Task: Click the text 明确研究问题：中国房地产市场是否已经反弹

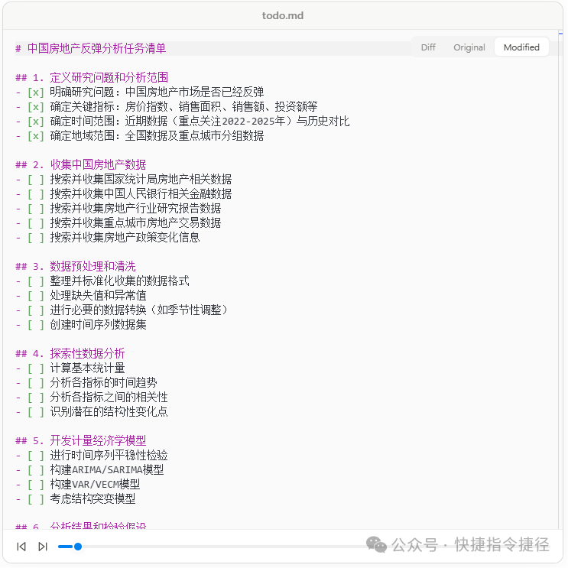Action: pyautogui.click(x=157, y=93)
